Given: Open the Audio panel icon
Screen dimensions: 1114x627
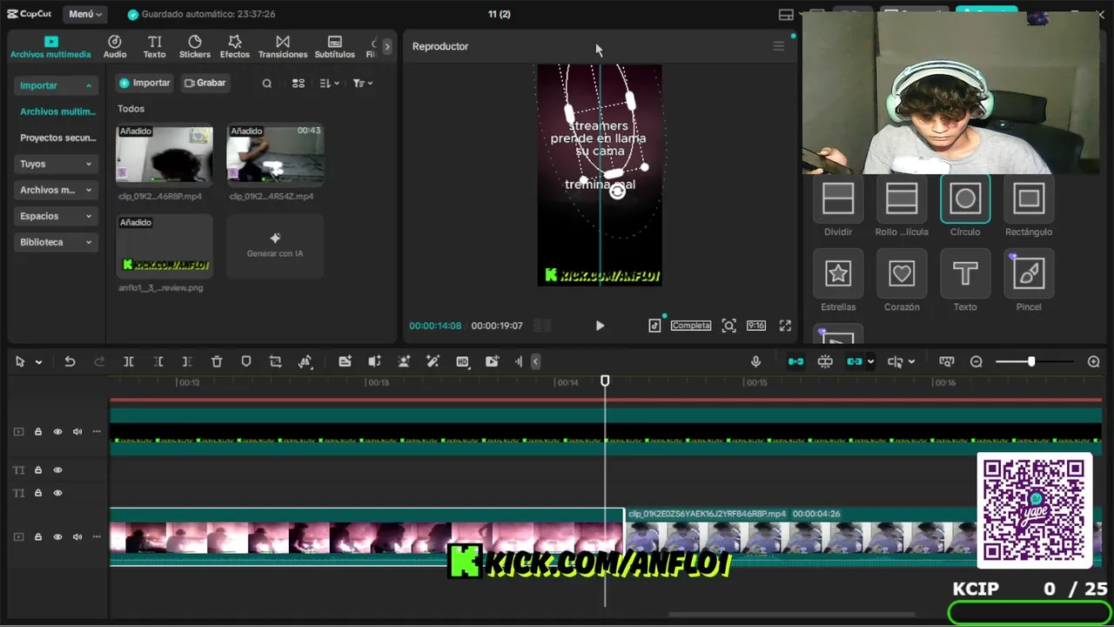Looking at the screenshot, I should pos(114,47).
